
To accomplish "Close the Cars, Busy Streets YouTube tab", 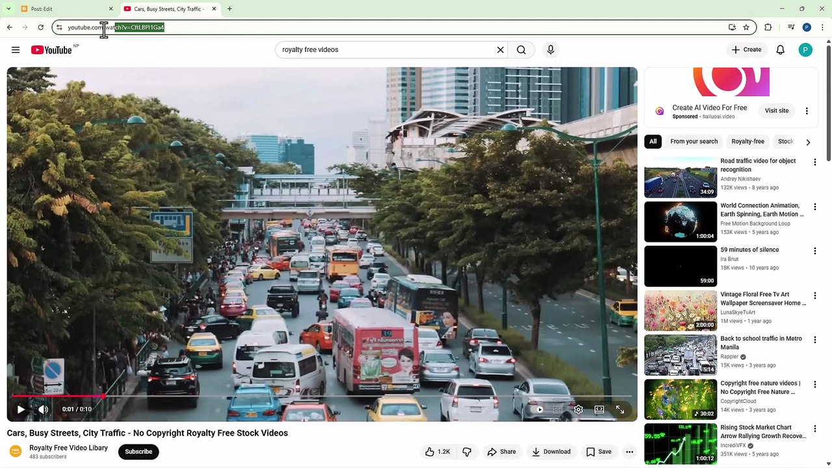I will [x=214, y=9].
